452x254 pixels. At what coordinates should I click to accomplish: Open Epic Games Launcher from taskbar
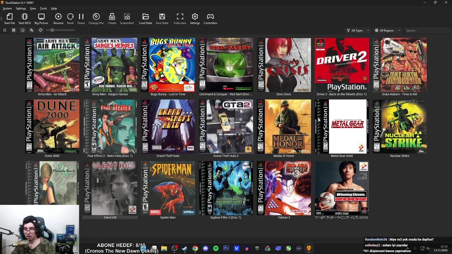[x=257, y=248]
